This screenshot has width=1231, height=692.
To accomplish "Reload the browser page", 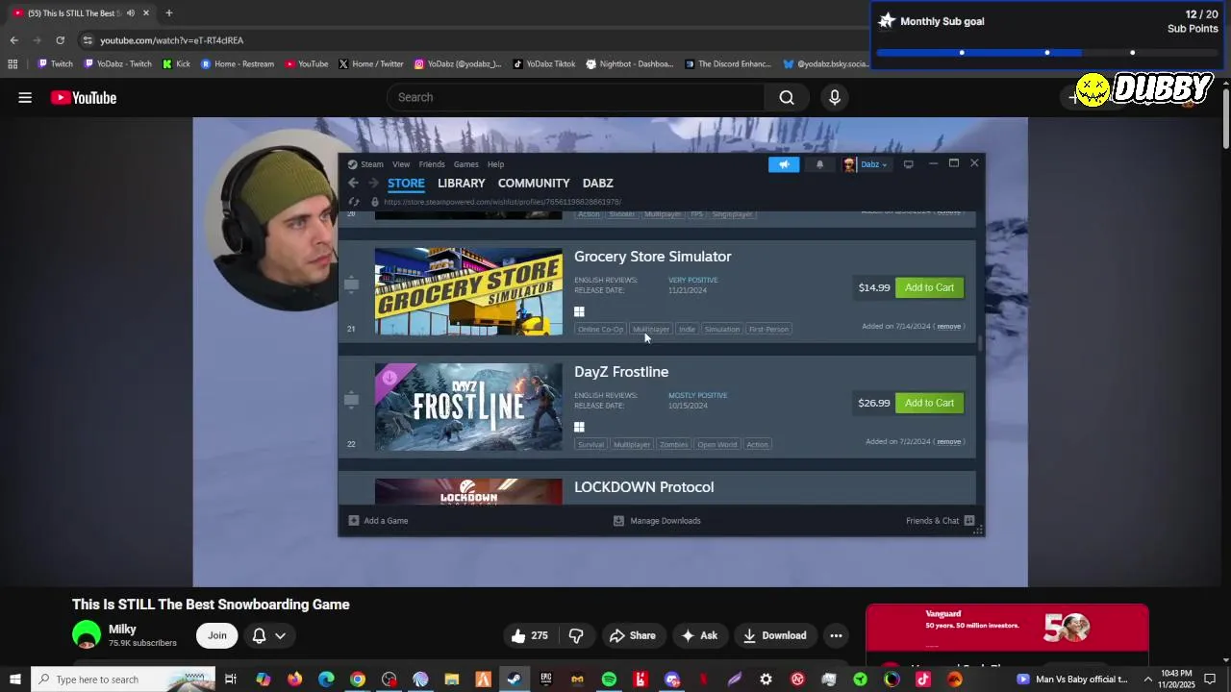I will [60, 40].
